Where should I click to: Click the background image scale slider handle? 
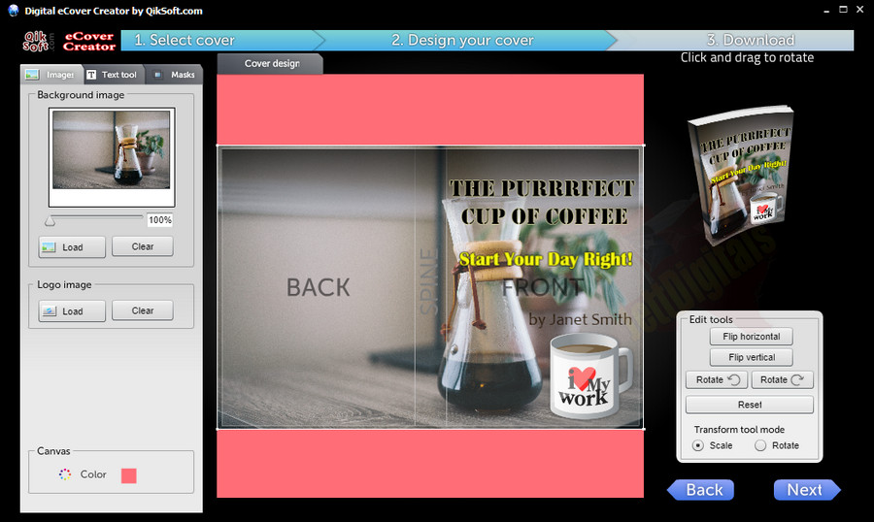(x=50, y=221)
